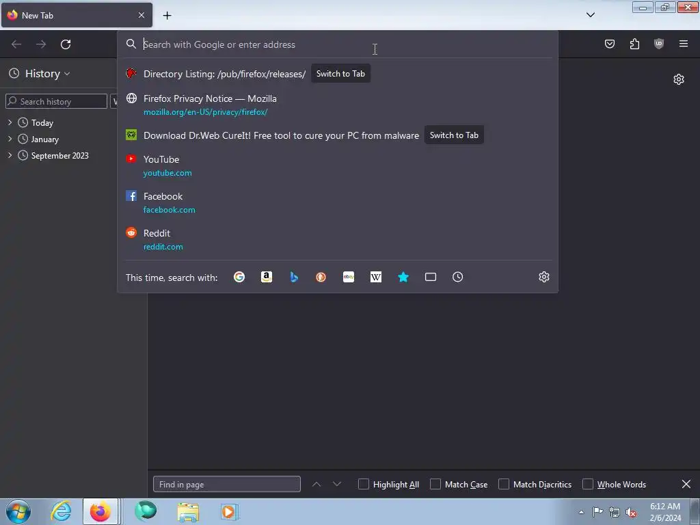Select the September 2023 history entry
Screen dimensions: 700x525
[x=60, y=156]
